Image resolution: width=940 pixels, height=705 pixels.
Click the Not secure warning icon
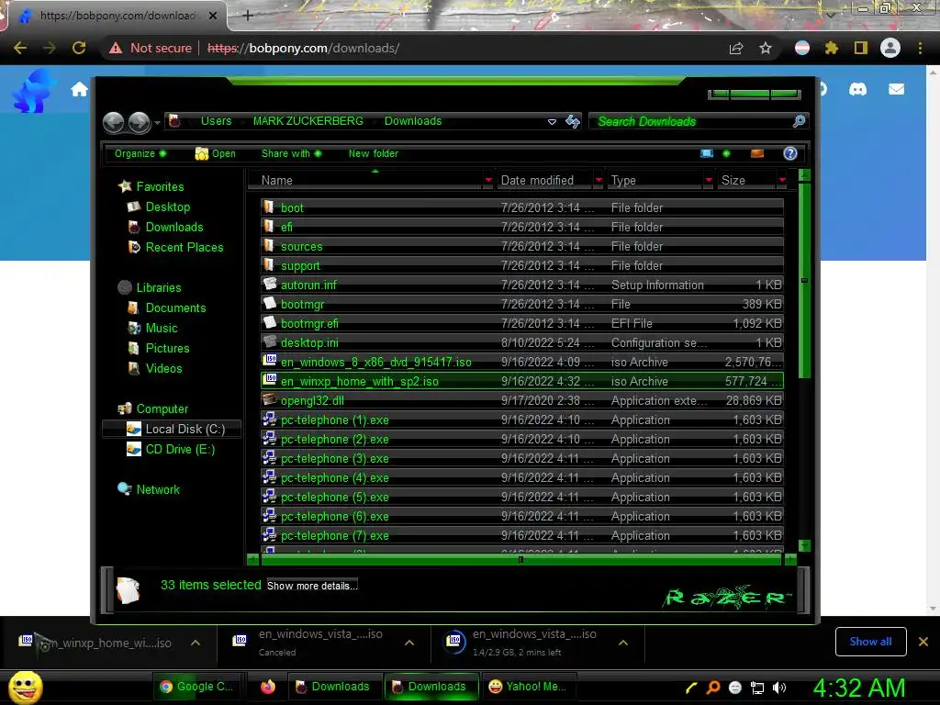116,48
